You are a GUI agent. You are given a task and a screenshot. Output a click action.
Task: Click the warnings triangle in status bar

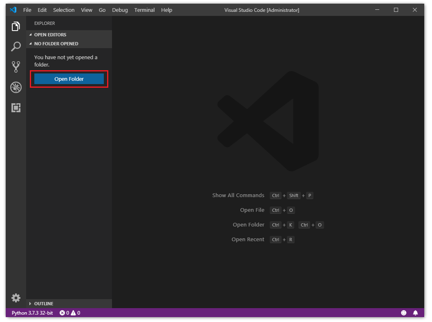click(x=73, y=313)
